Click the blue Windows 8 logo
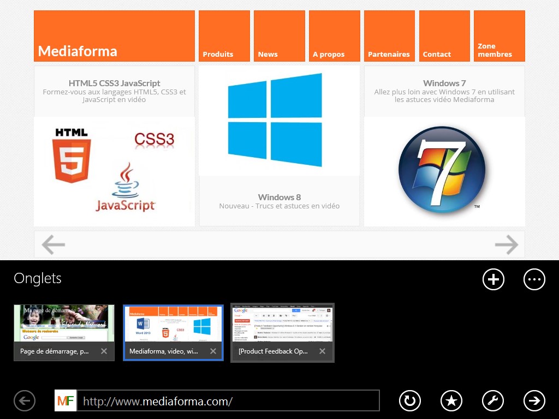 coord(275,120)
